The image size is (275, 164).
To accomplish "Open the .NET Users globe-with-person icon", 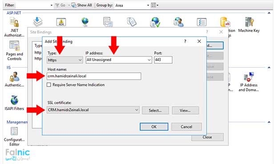I will 178,22.
